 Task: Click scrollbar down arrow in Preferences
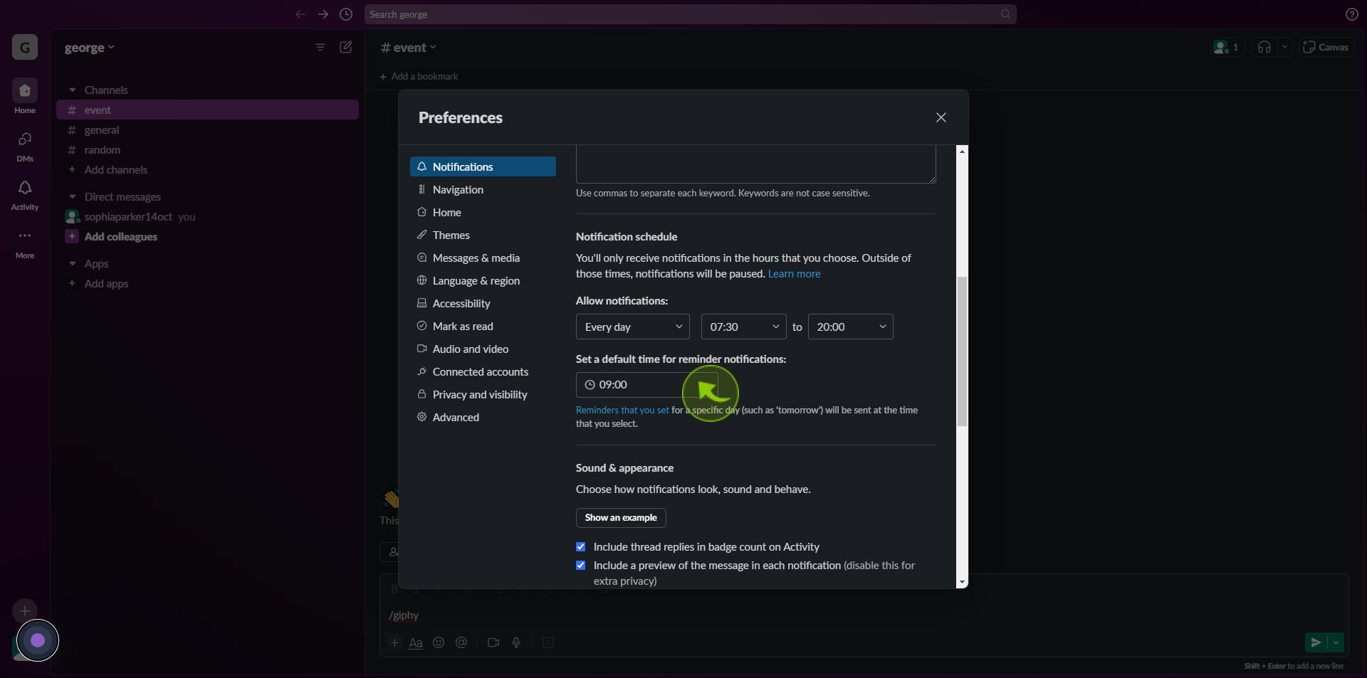(962, 582)
